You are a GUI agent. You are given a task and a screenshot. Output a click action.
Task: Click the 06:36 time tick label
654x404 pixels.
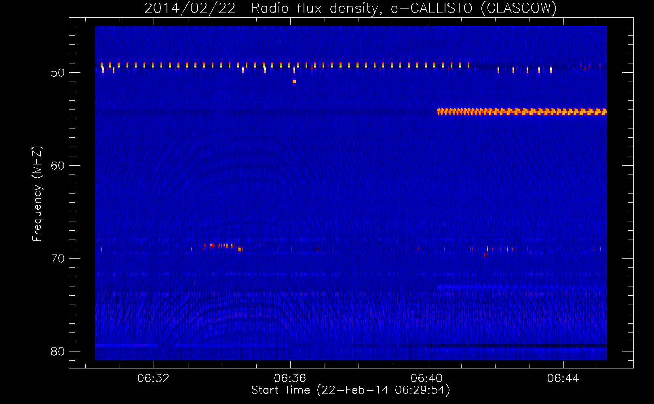coord(290,379)
